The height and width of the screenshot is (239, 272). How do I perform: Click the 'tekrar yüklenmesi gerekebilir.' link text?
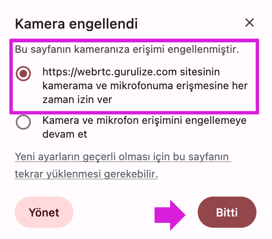(86, 174)
